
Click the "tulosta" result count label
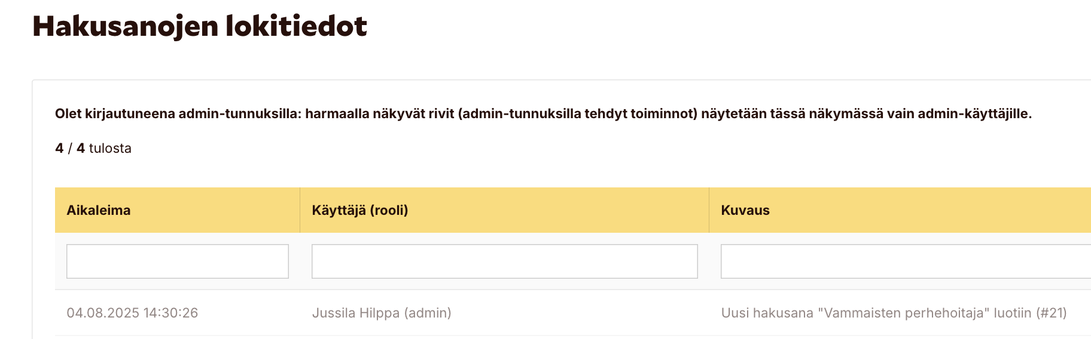110,148
